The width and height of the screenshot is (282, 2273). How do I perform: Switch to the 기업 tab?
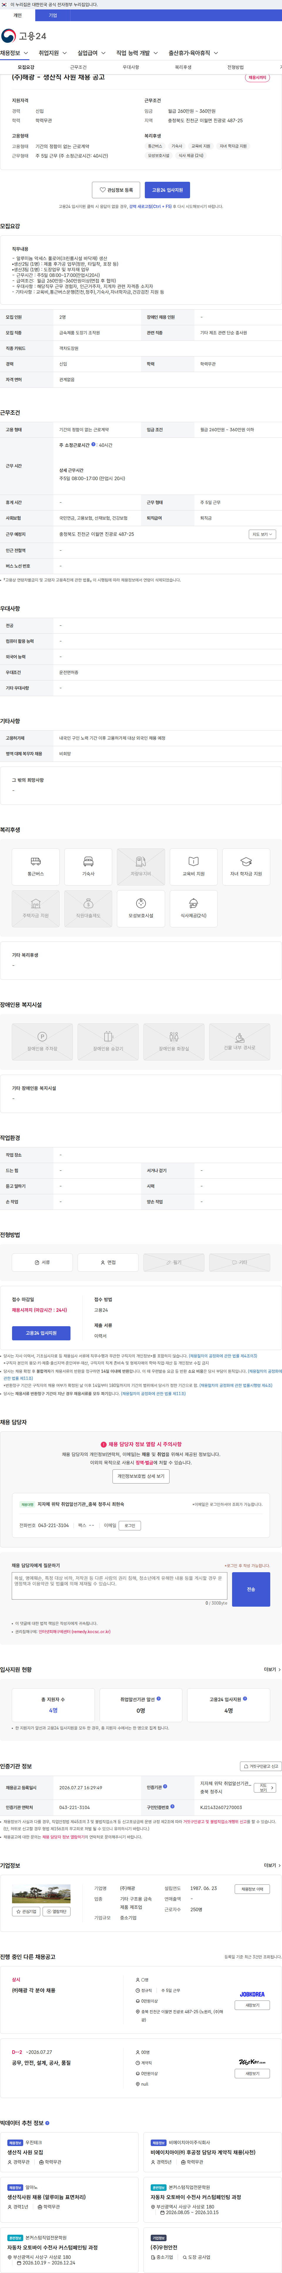pyautogui.click(x=53, y=15)
